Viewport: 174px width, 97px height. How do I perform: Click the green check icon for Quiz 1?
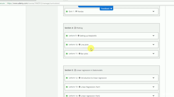67,11
